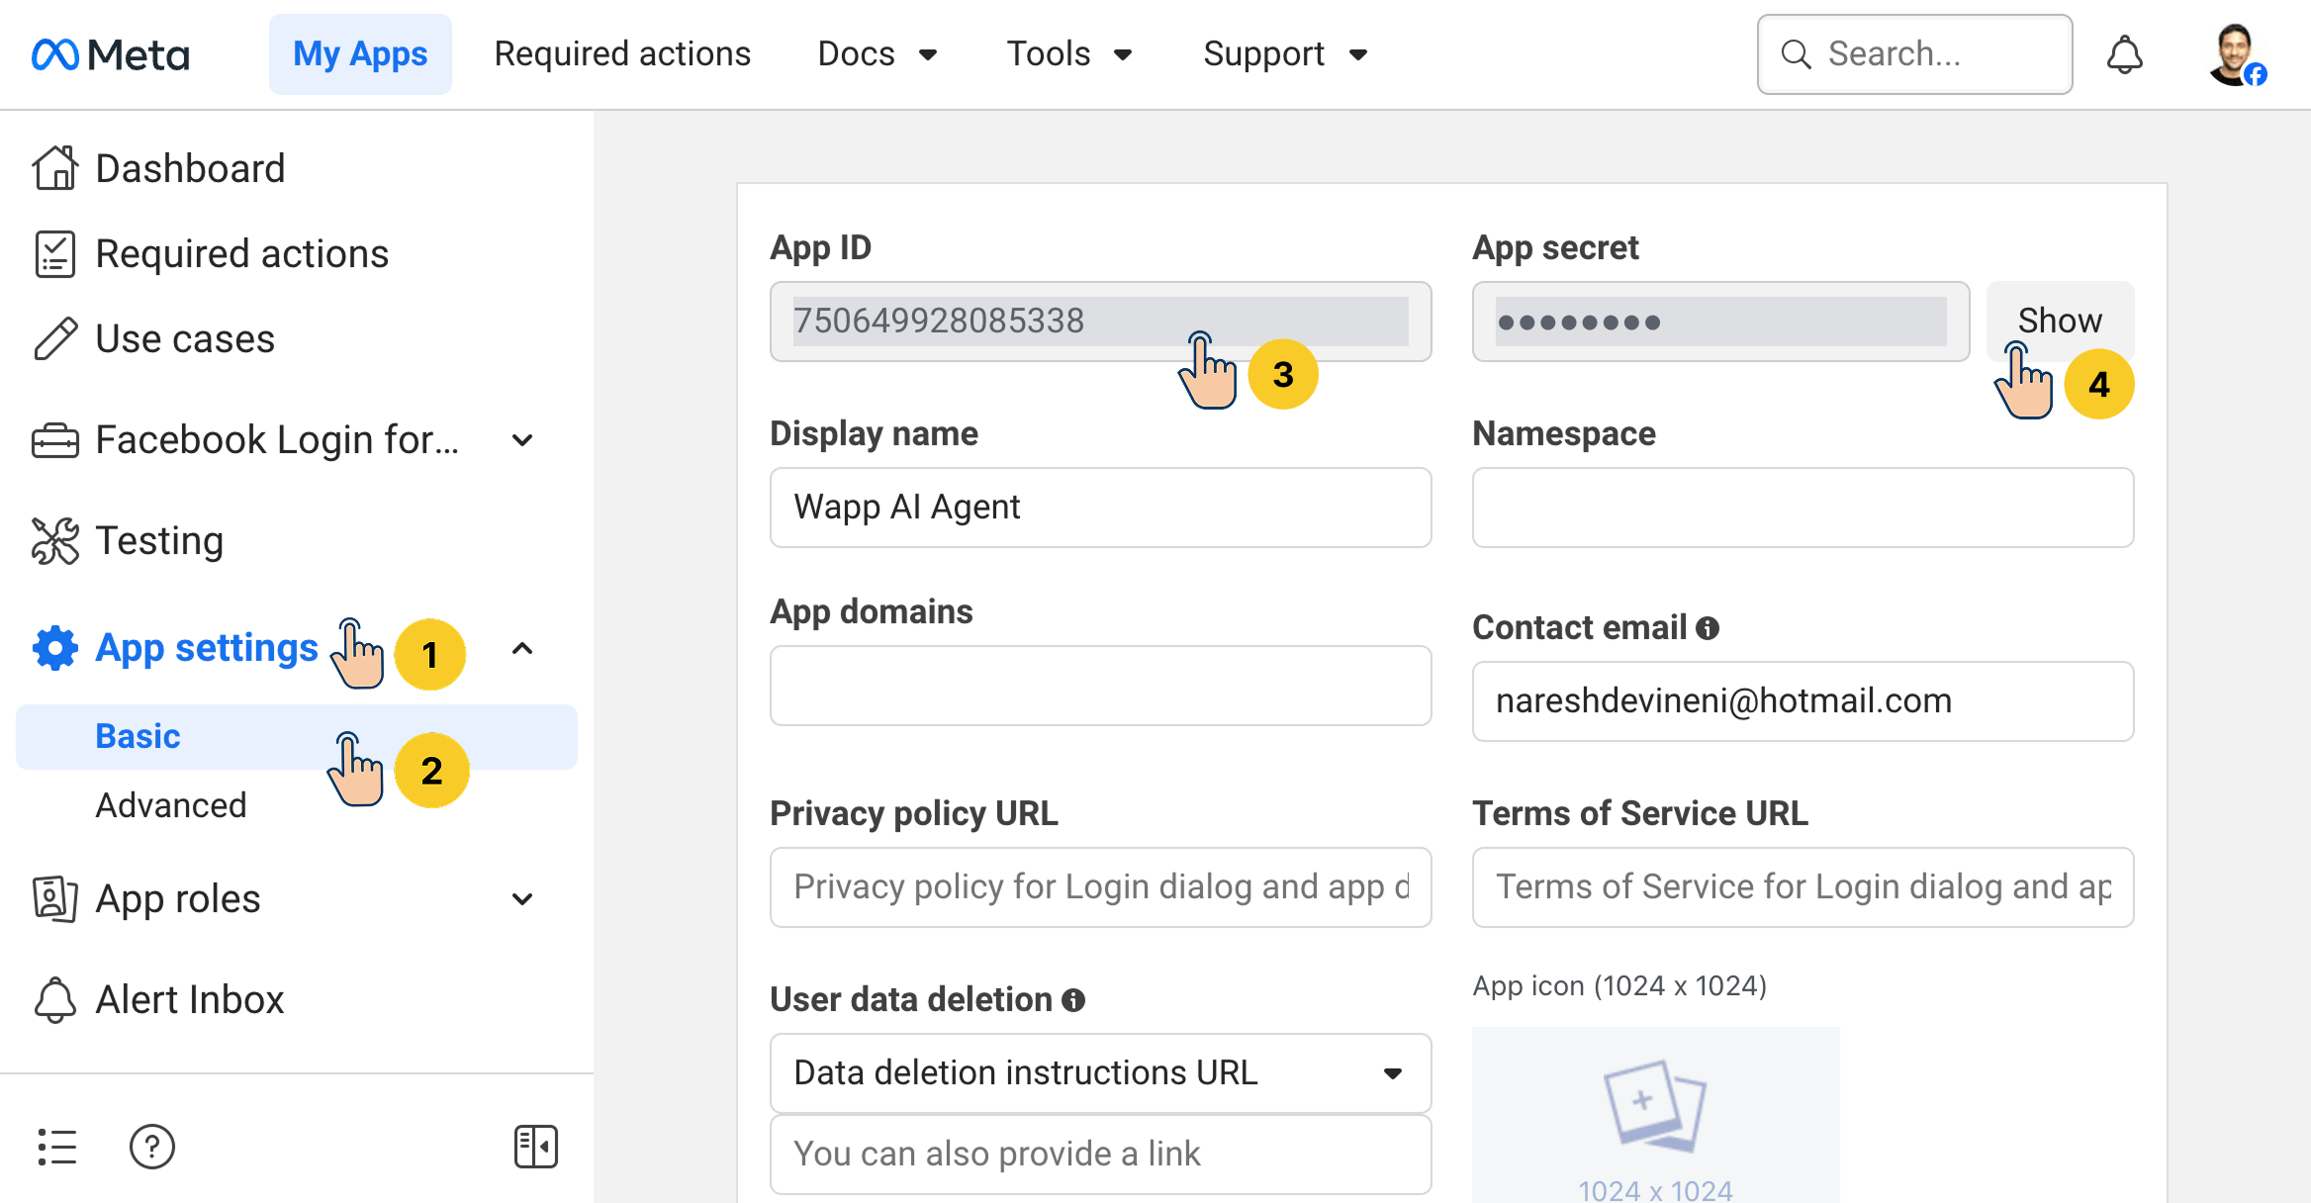Open the Support dropdown menu
The height and width of the screenshot is (1203, 2311).
click(x=1285, y=54)
